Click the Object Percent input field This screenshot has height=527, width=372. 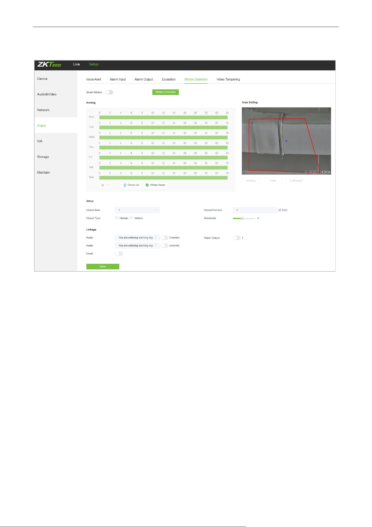click(255, 210)
